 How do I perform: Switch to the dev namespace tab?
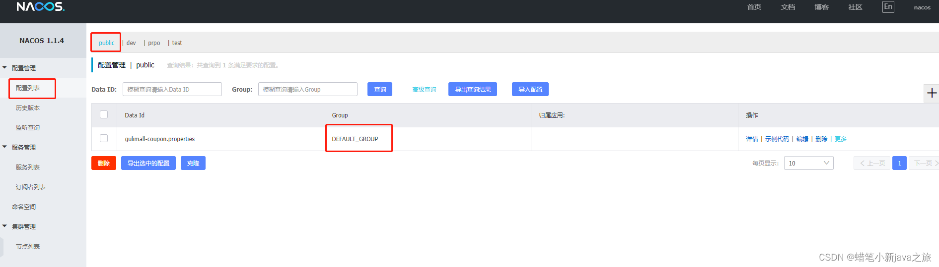(x=131, y=43)
